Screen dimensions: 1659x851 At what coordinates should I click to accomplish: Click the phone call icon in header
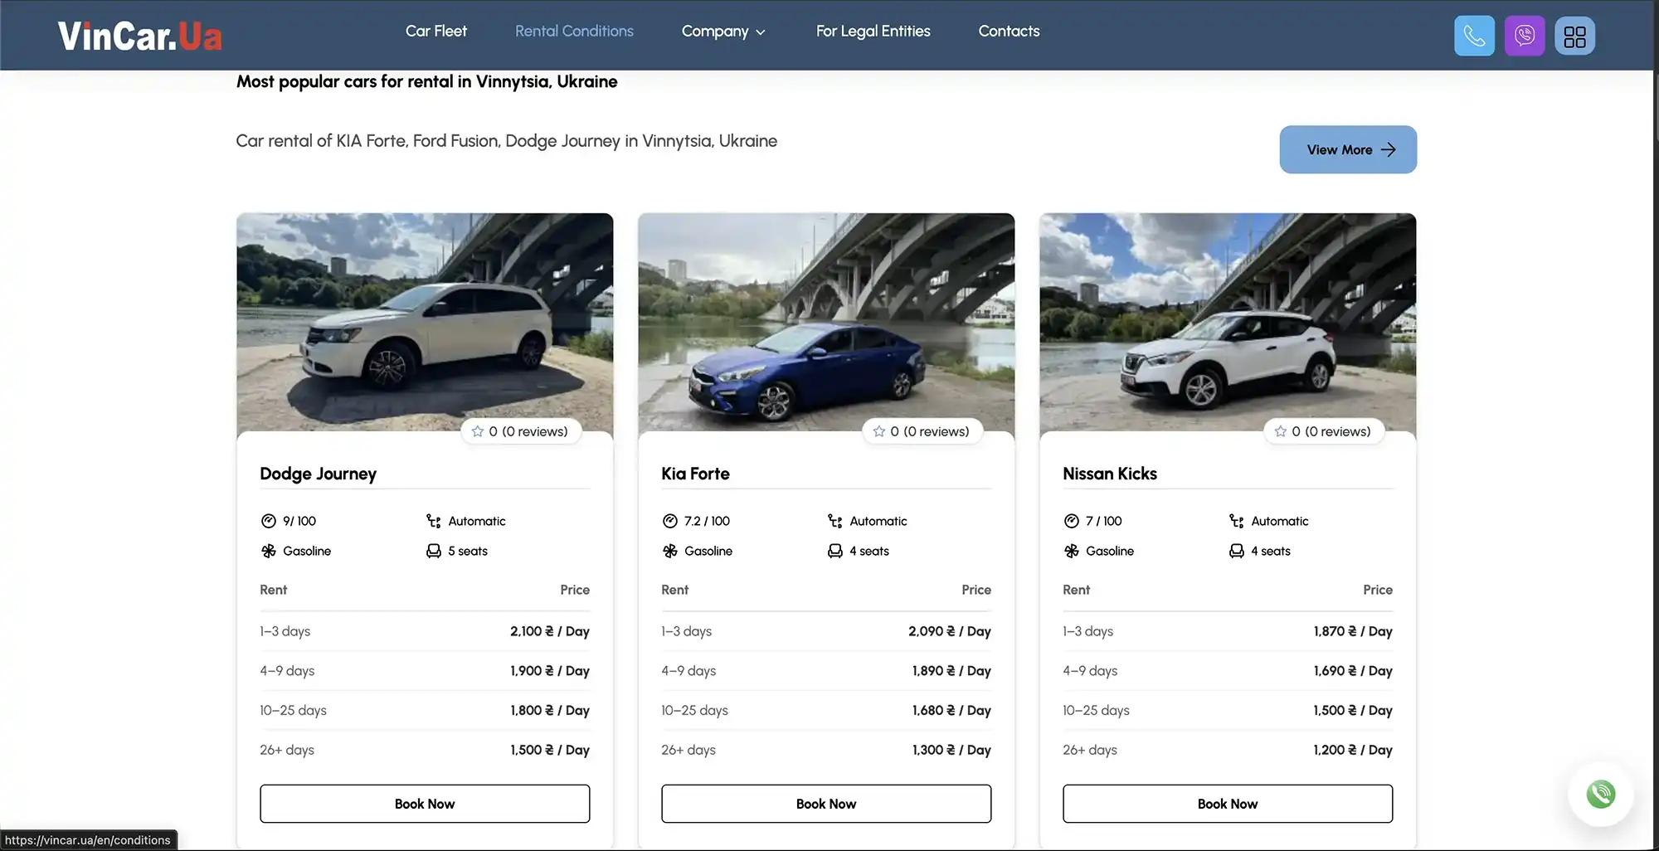click(1474, 36)
